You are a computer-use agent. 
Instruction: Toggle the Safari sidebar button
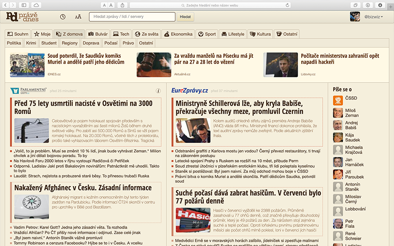(23, 5)
